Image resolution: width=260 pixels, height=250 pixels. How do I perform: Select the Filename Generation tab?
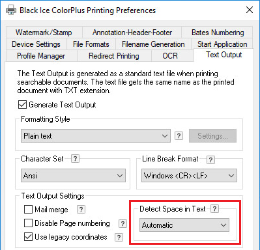tap(153, 44)
